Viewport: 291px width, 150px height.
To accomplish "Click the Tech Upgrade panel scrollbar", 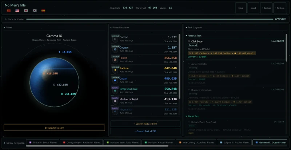I will (x=287, y=48).
